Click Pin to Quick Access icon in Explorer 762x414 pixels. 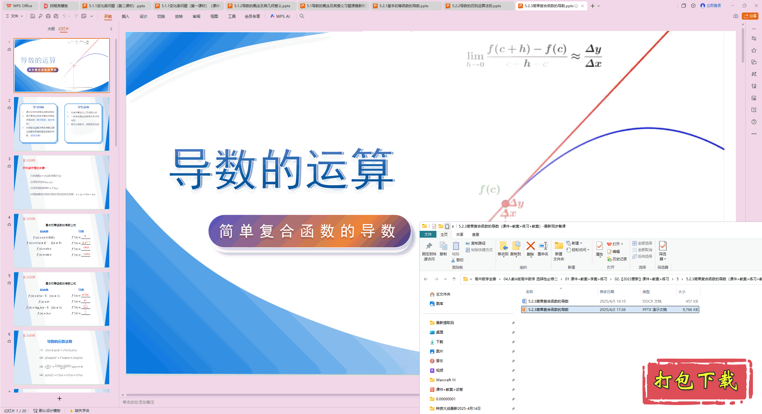pos(429,251)
